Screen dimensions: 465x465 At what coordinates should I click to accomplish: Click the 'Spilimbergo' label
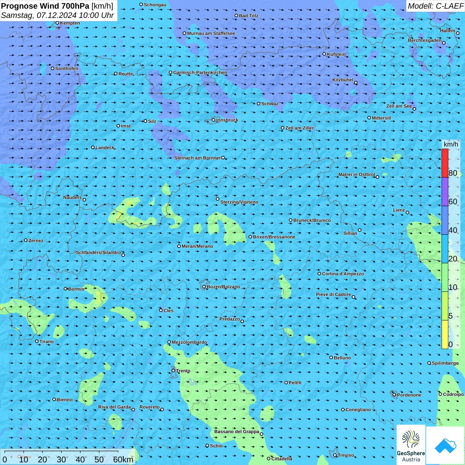[x=445, y=363]
